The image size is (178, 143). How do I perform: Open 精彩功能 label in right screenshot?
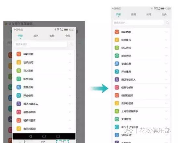126,32
